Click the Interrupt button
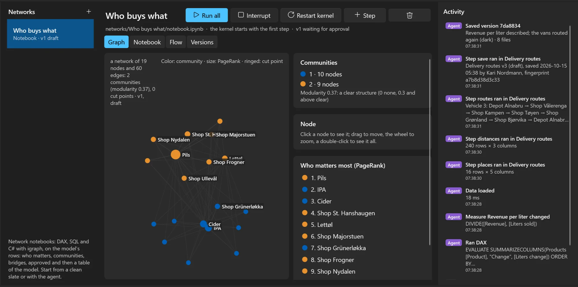The height and width of the screenshot is (287, 578). pos(254,15)
